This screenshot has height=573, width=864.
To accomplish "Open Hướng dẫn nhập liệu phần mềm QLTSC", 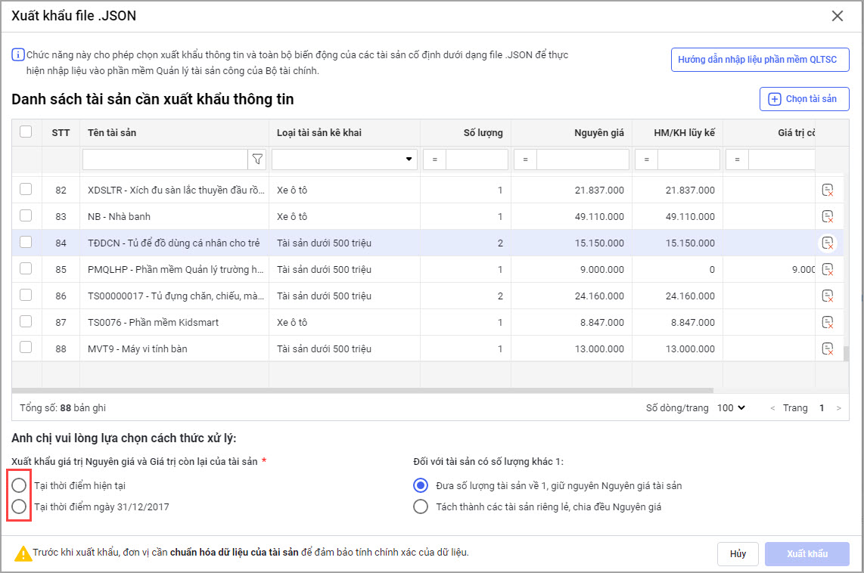I will pos(760,60).
